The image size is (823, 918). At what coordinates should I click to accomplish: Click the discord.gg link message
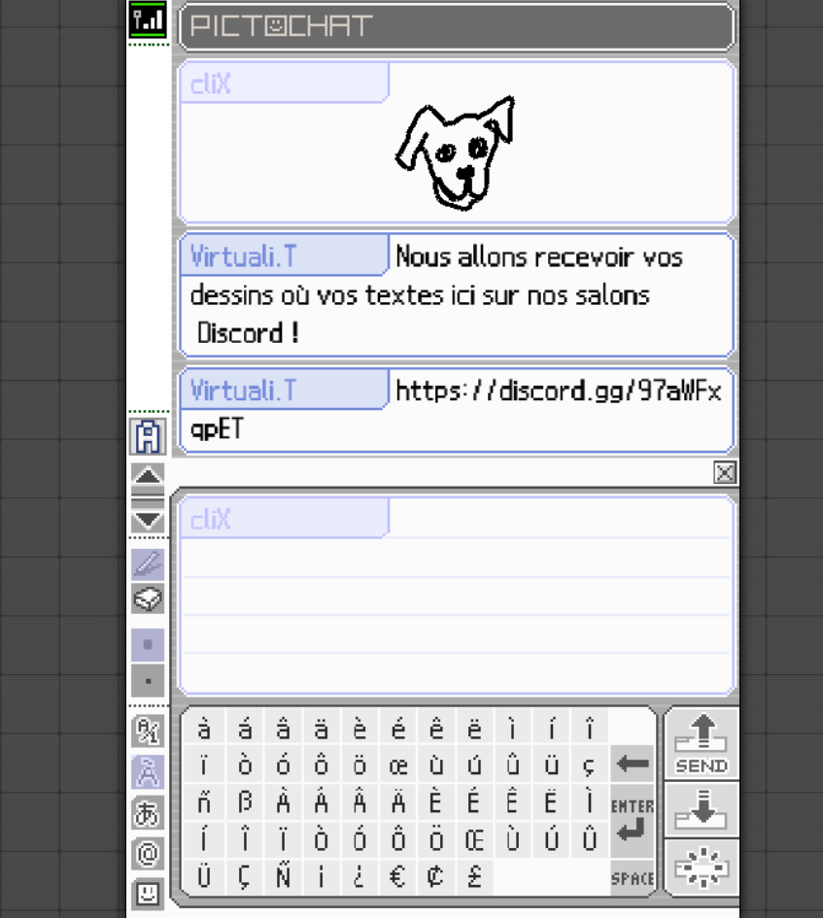[x=457, y=410]
